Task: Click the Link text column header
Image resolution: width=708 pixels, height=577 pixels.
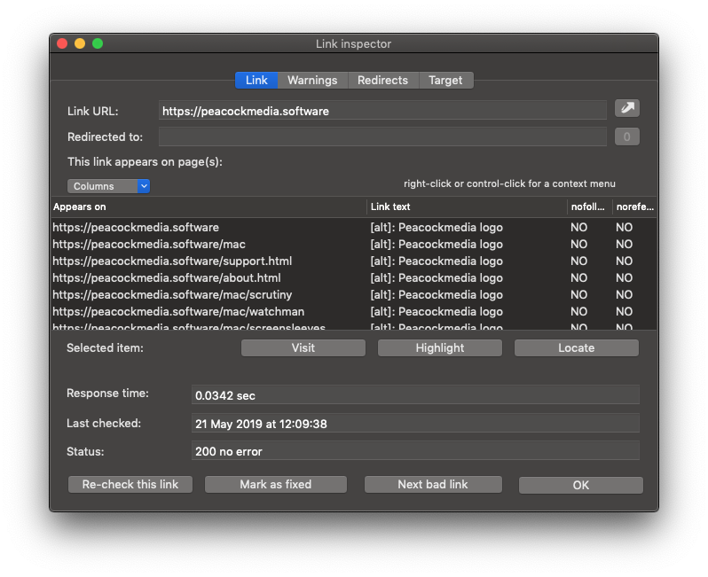Action: tap(467, 207)
